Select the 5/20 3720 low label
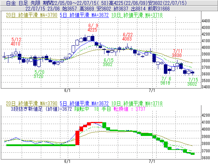 click(x=39, y=74)
